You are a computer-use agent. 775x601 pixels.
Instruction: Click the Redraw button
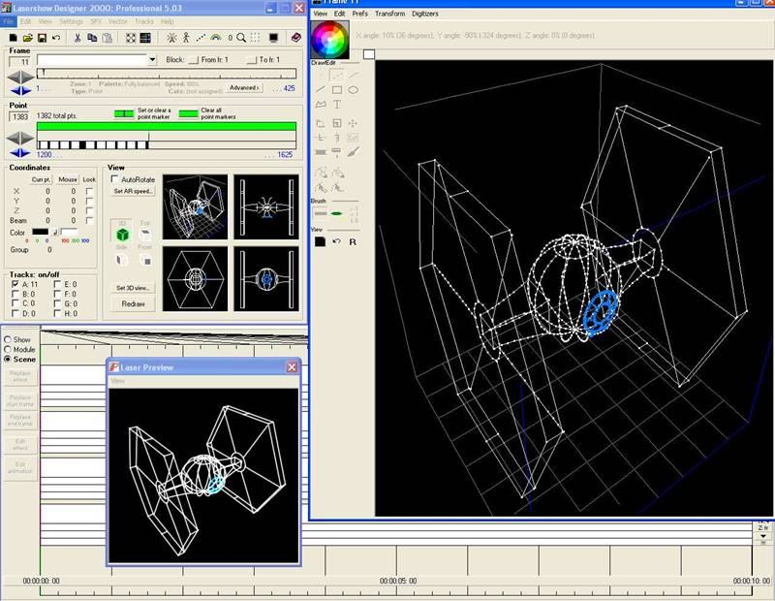coord(133,303)
